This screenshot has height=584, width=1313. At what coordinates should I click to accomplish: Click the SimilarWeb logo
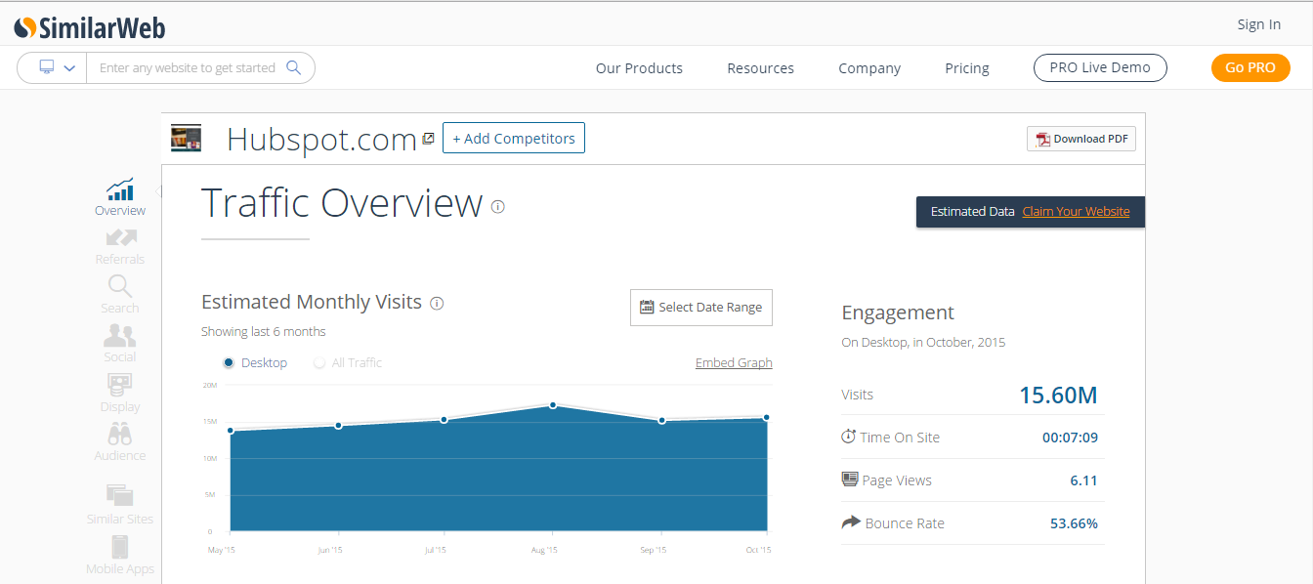click(x=90, y=27)
